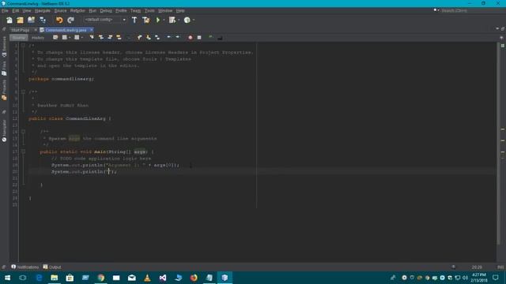Switch editor to History view
506x284 pixels.
click(x=38, y=38)
